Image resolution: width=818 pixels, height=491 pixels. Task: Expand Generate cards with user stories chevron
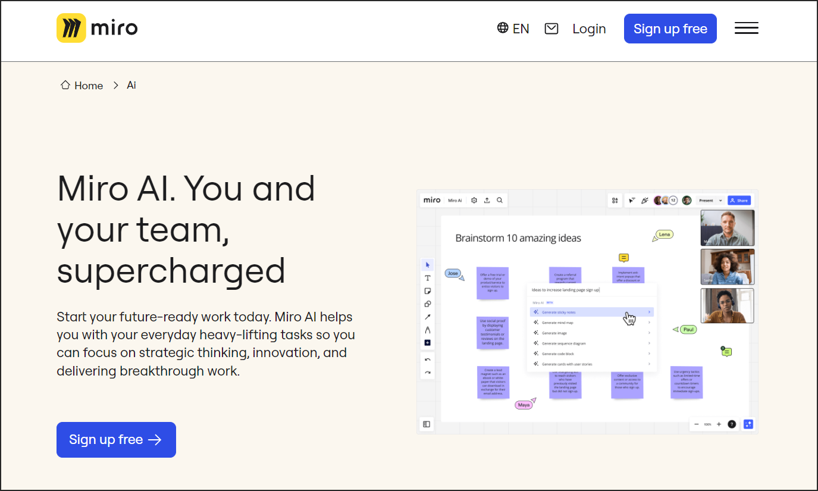[x=649, y=364]
